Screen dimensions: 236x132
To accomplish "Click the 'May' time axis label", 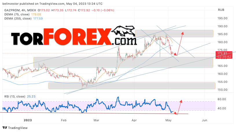I will click(x=168, y=120).
